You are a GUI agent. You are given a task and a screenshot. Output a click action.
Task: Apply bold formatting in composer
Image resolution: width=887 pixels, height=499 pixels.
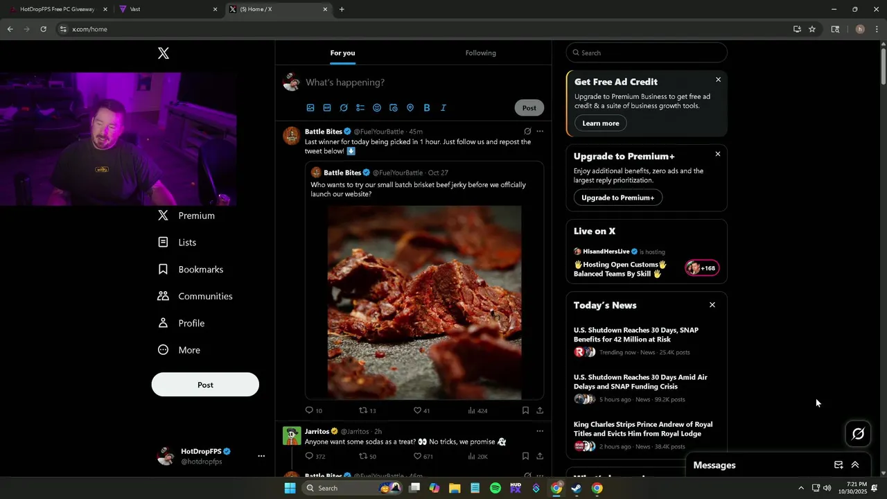427,108
